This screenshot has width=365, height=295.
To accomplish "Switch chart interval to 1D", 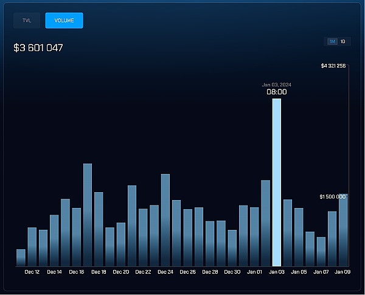I will [343, 41].
